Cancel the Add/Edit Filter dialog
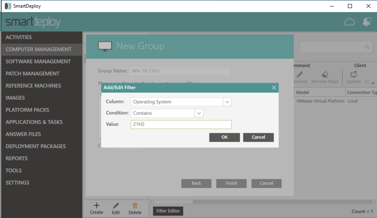 click(x=258, y=137)
